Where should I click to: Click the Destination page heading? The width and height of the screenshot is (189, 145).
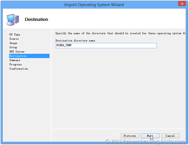[36, 19]
